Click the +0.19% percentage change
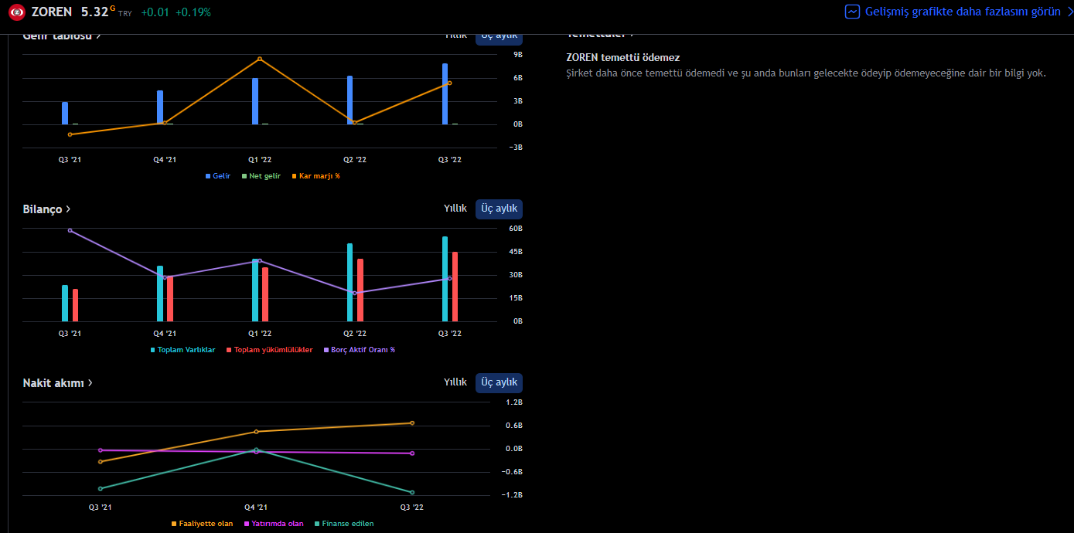1074x533 pixels. pos(193,12)
